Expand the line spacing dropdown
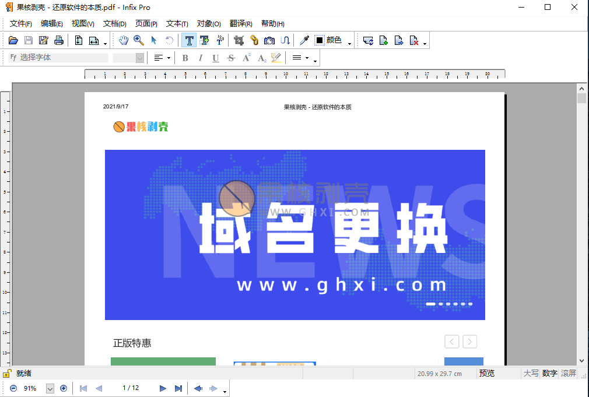The width and height of the screenshot is (589, 397). [307, 58]
